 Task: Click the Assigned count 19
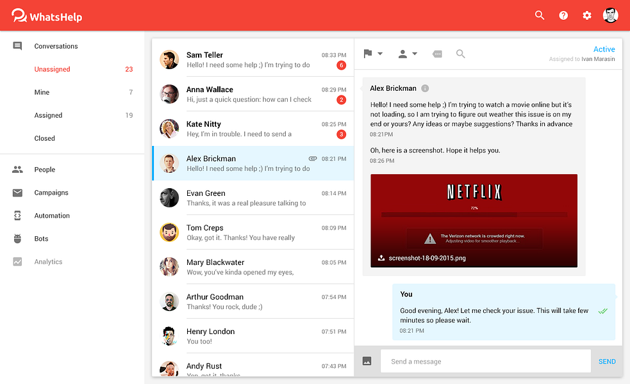pyautogui.click(x=129, y=115)
